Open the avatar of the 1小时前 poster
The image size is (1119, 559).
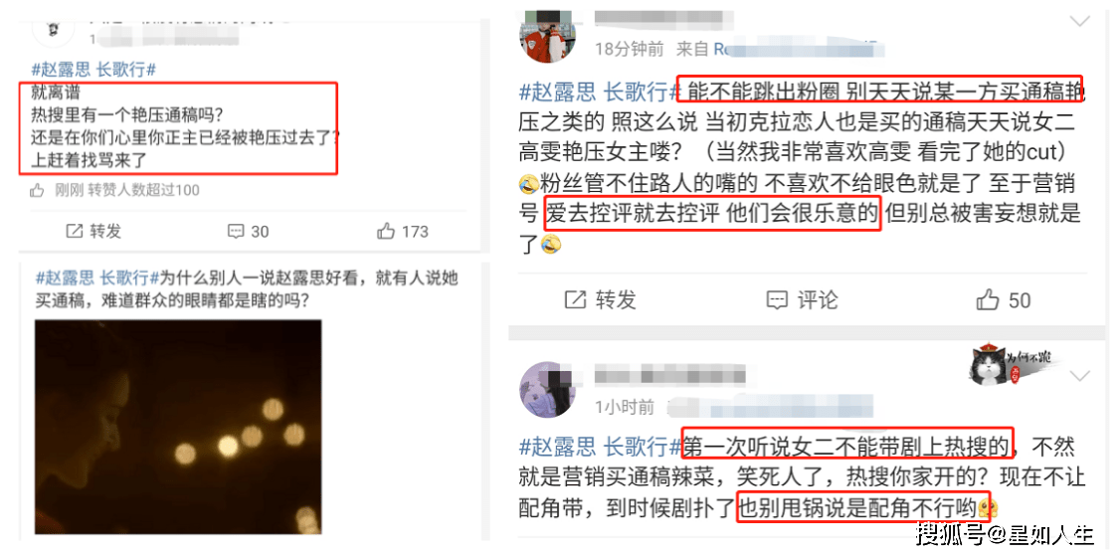[x=547, y=389]
